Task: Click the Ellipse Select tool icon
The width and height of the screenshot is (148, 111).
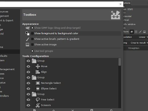Action: 38,89
